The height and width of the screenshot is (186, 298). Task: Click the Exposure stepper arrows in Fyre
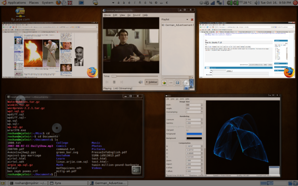(x=202, y=120)
